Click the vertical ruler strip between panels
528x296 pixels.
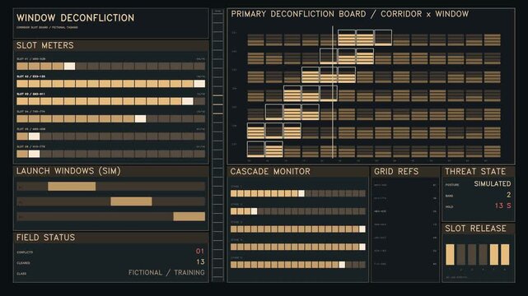[x=217, y=146]
